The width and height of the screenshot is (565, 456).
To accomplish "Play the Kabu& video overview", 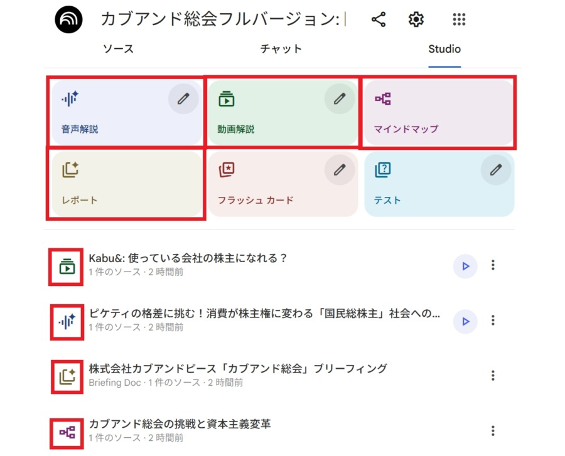I will (x=465, y=266).
